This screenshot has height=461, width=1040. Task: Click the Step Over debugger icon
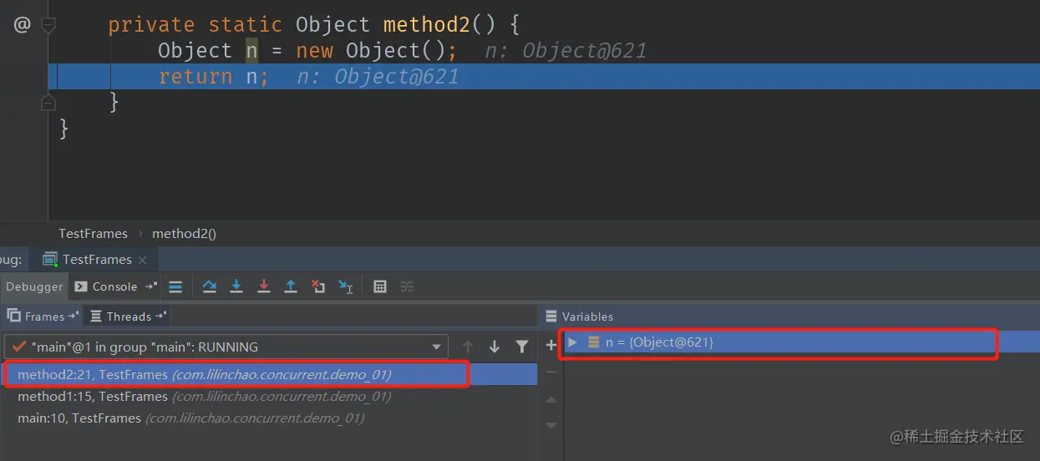click(x=210, y=286)
